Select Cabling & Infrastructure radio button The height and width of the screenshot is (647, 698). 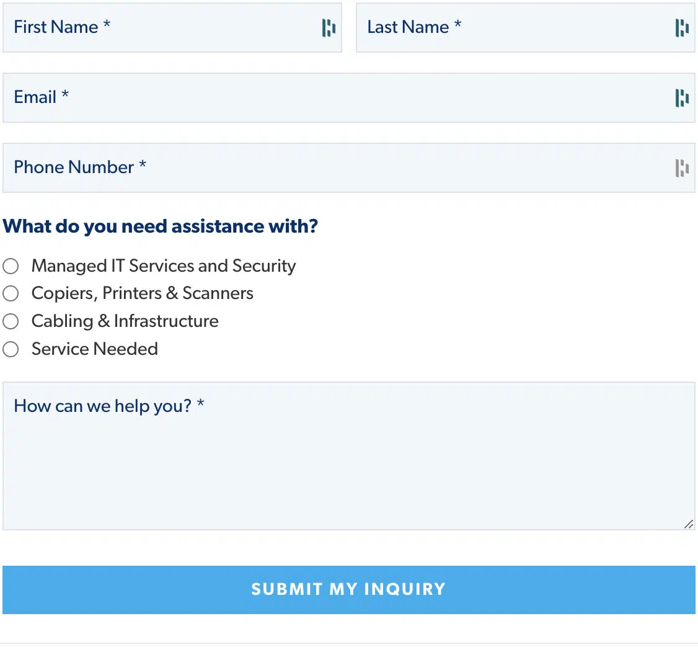pos(11,321)
